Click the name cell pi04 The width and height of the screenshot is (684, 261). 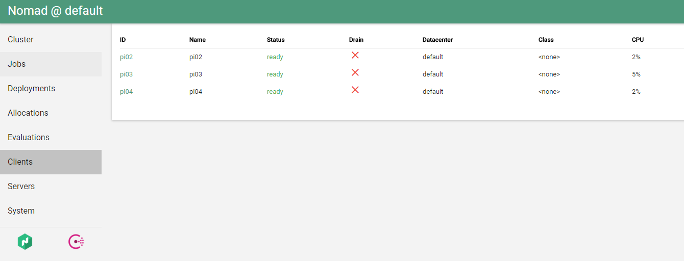pyautogui.click(x=196, y=92)
